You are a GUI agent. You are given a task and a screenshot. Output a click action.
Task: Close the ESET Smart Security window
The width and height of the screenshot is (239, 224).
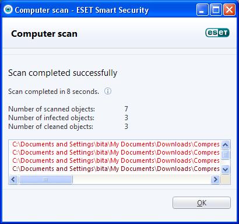pyautogui.click(x=229, y=9)
